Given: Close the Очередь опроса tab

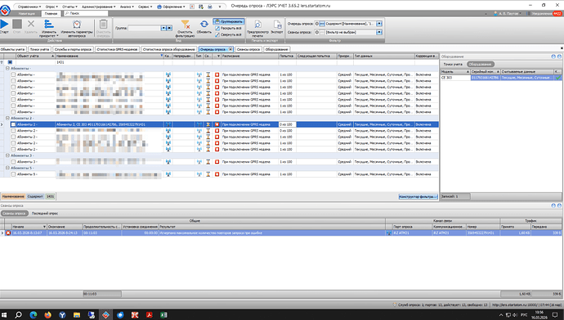Looking at the screenshot, I should pos(231,49).
